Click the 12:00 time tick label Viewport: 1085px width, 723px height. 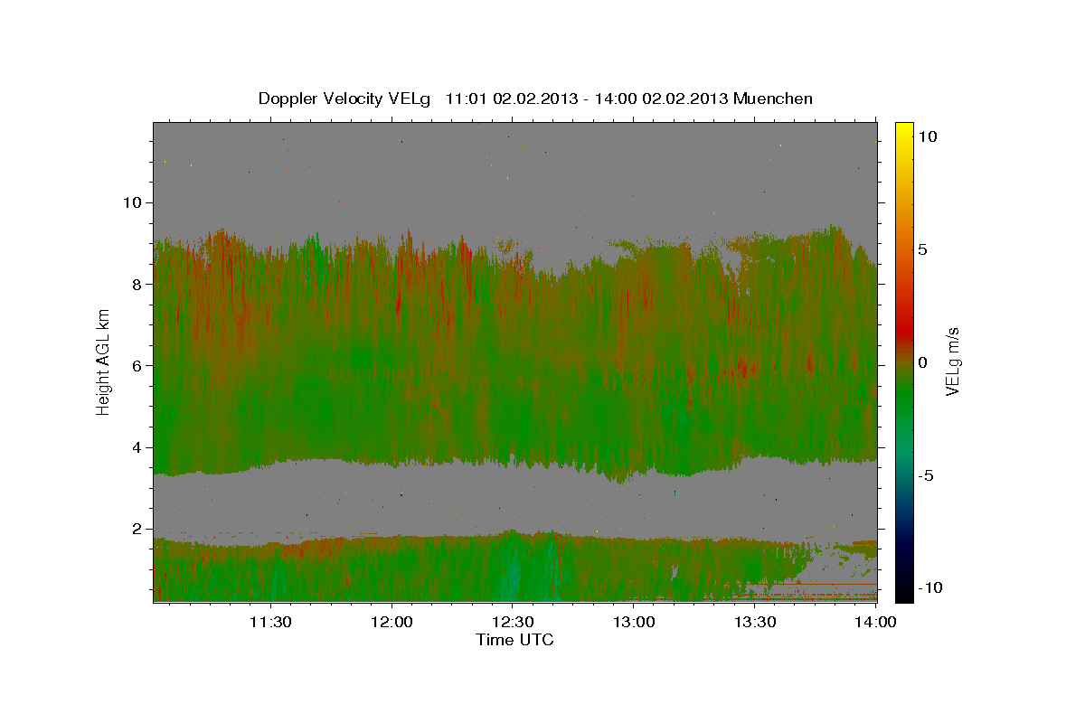(x=392, y=622)
